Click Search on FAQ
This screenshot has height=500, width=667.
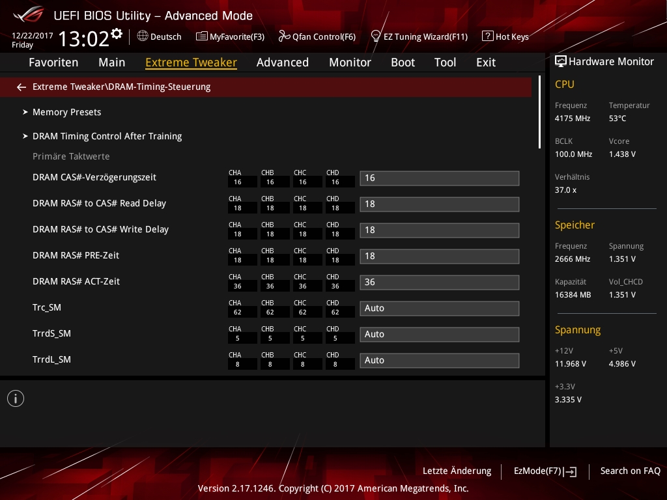(x=631, y=471)
